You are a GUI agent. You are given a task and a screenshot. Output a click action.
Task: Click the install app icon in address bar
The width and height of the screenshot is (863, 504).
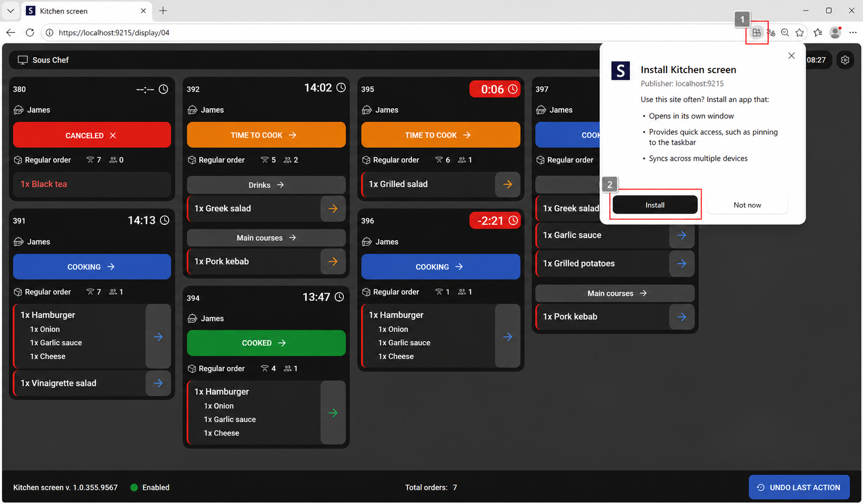(756, 33)
